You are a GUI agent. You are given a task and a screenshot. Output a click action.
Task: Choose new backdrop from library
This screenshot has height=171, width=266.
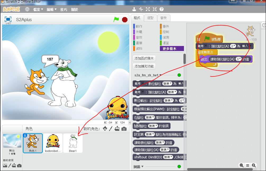(x=5, y=165)
